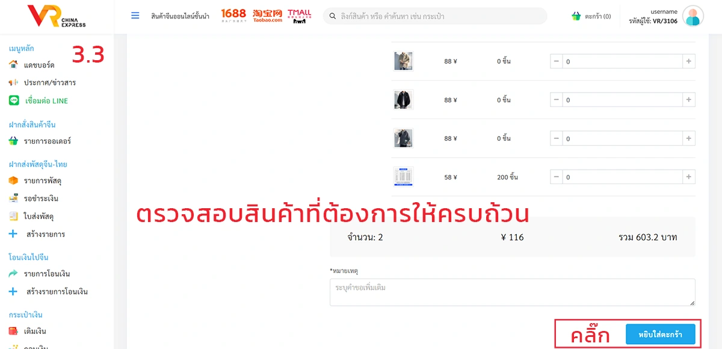Click the green LINE icon in sidebar

(x=13, y=100)
